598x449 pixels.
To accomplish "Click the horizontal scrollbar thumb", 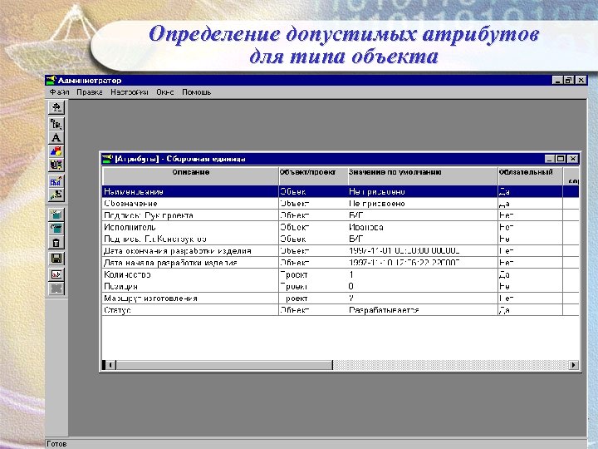I will click(x=224, y=365).
